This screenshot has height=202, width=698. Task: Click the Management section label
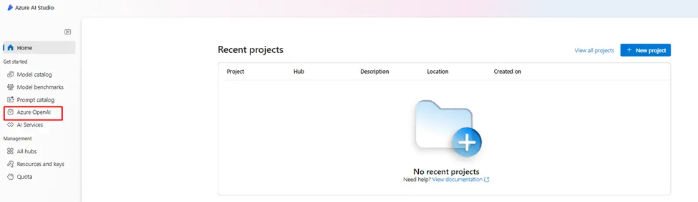tap(17, 138)
